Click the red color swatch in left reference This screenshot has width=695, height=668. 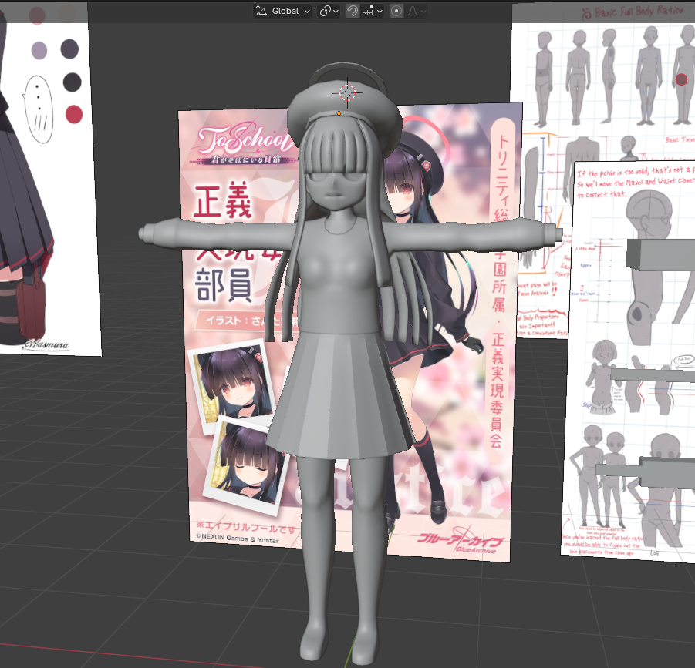(73, 115)
